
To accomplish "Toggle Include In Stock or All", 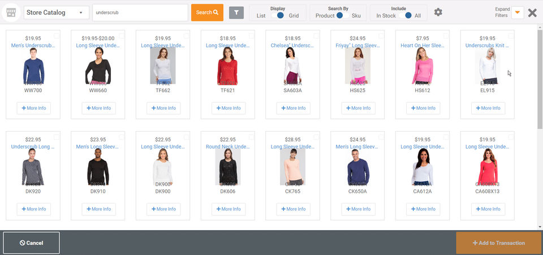I will [405, 15].
